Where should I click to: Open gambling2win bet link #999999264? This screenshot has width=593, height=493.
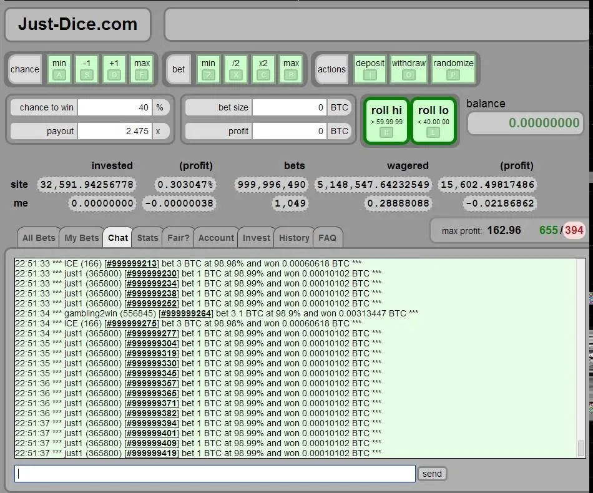click(186, 313)
